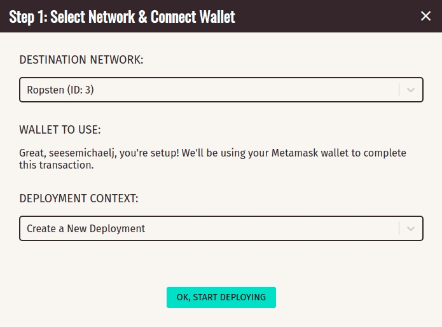Click the chevron arrow in Deployment Context field
Viewport: 442px width, 327px height.
pyautogui.click(x=411, y=228)
